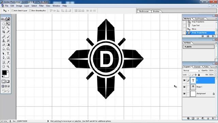Screen dimensions: 218x123
Task: Toggle link box for Shape 1 layer
Action: (x=188, y=87)
